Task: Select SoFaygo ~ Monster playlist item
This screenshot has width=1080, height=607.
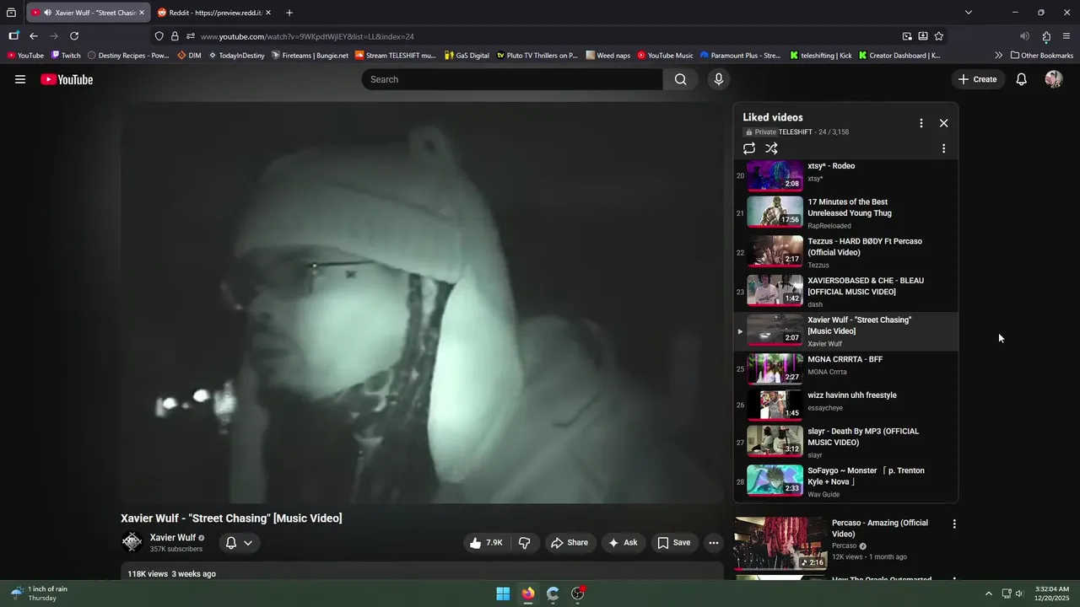Action: [845, 482]
